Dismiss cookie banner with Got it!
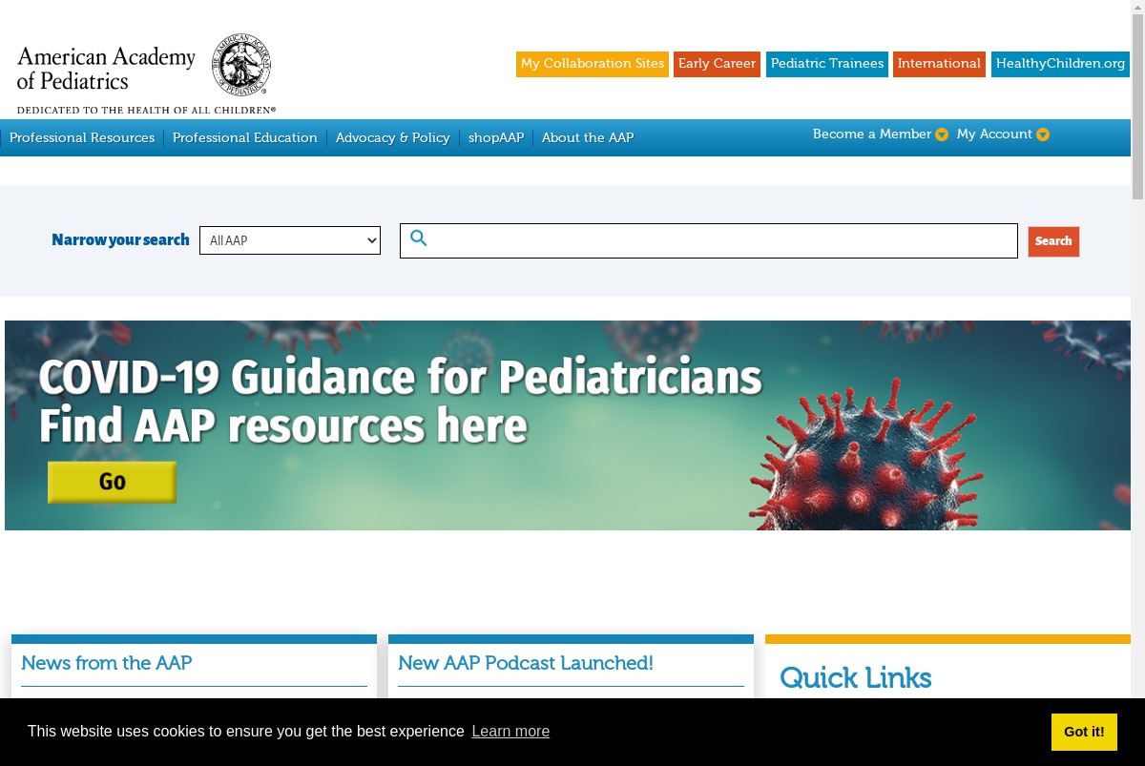Screen dimensions: 1145x766 coord(1084,732)
